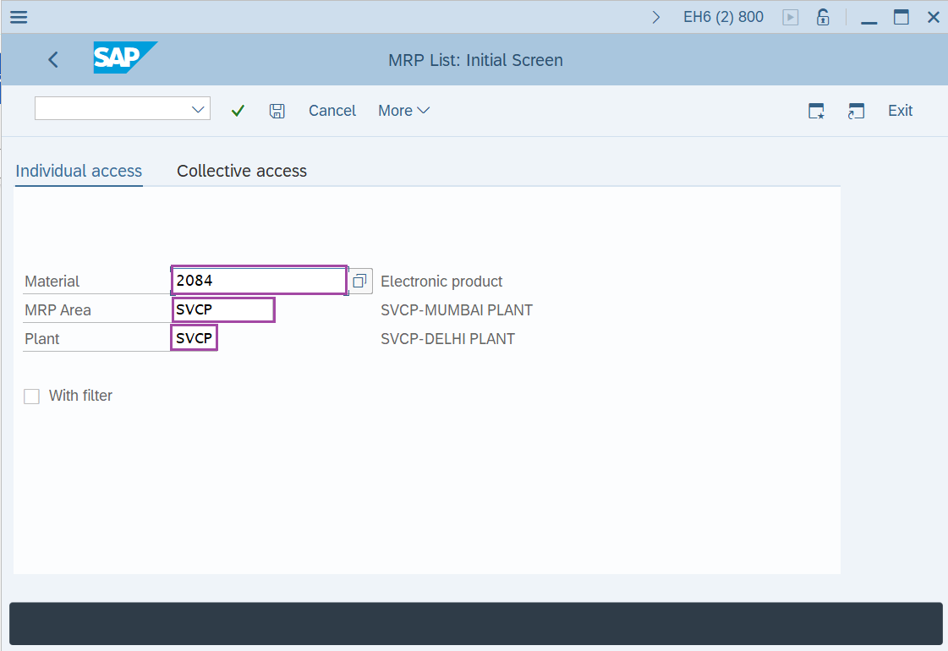948x651 pixels.
Task: Click the Cancel button
Action: click(332, 110)
